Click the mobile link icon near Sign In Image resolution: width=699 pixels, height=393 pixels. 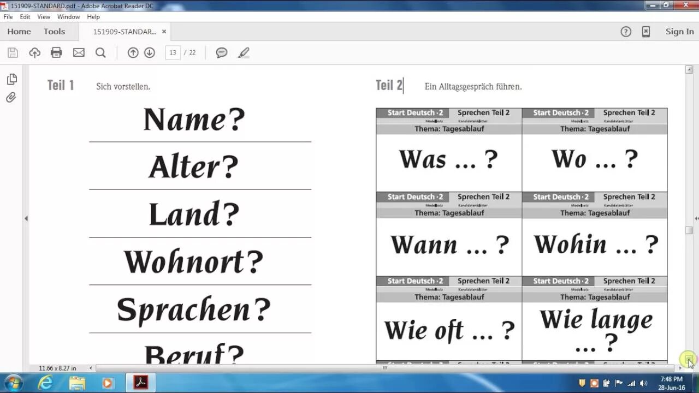646,32
